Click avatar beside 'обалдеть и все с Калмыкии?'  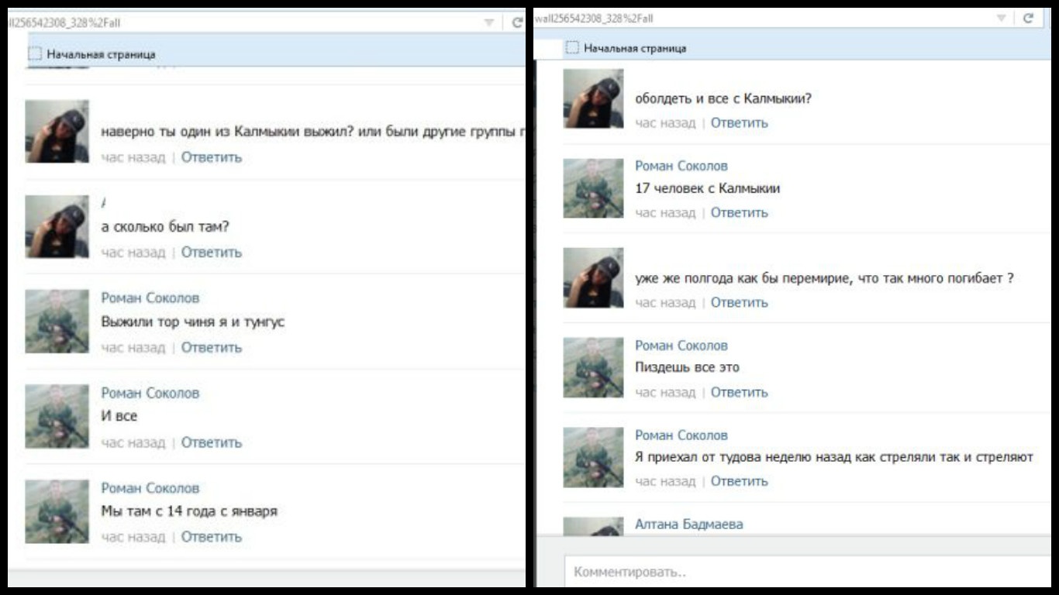(x=593, y=98)
